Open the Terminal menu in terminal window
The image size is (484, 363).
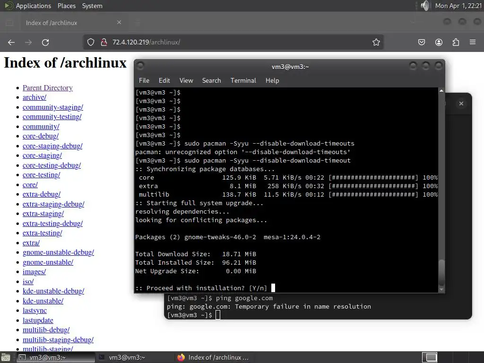(x=243, y=80)
